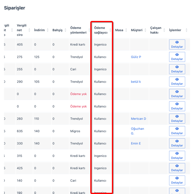Click sort arrows beside İşlemler header
The width and height of the screenshot is (194, 194).
pyautogui.click(x=184, y=30)
